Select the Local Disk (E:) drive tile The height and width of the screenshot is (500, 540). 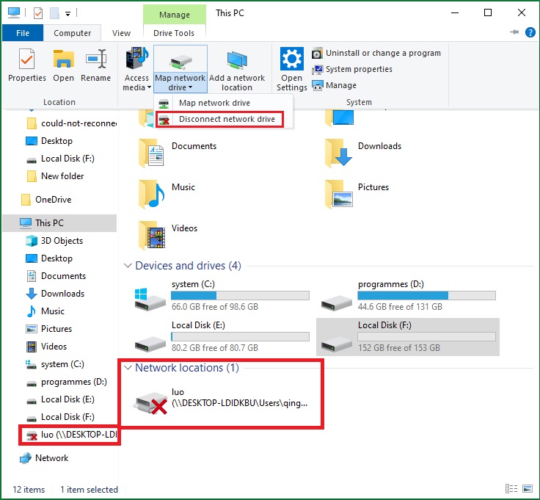coord(222,337)
